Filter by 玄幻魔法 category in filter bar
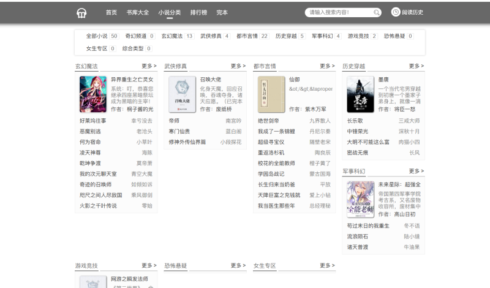This screenshot has width=490, height=288. click(172, 36)
